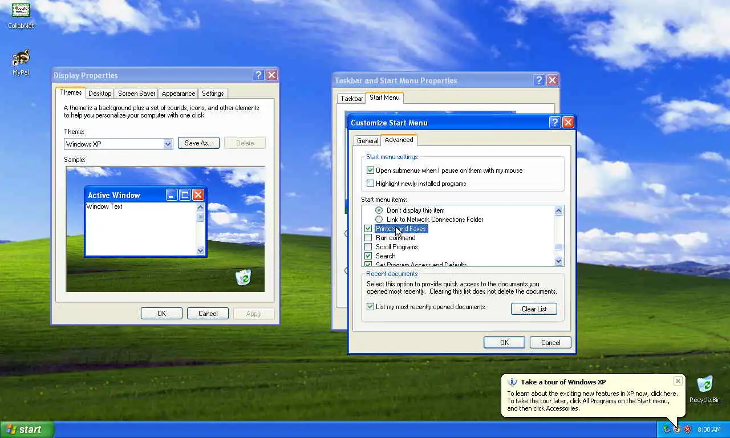Viewport: 730px width, 438px height.
Task: Select the Recycle Bin desktop icon
Action: (705, 390)
